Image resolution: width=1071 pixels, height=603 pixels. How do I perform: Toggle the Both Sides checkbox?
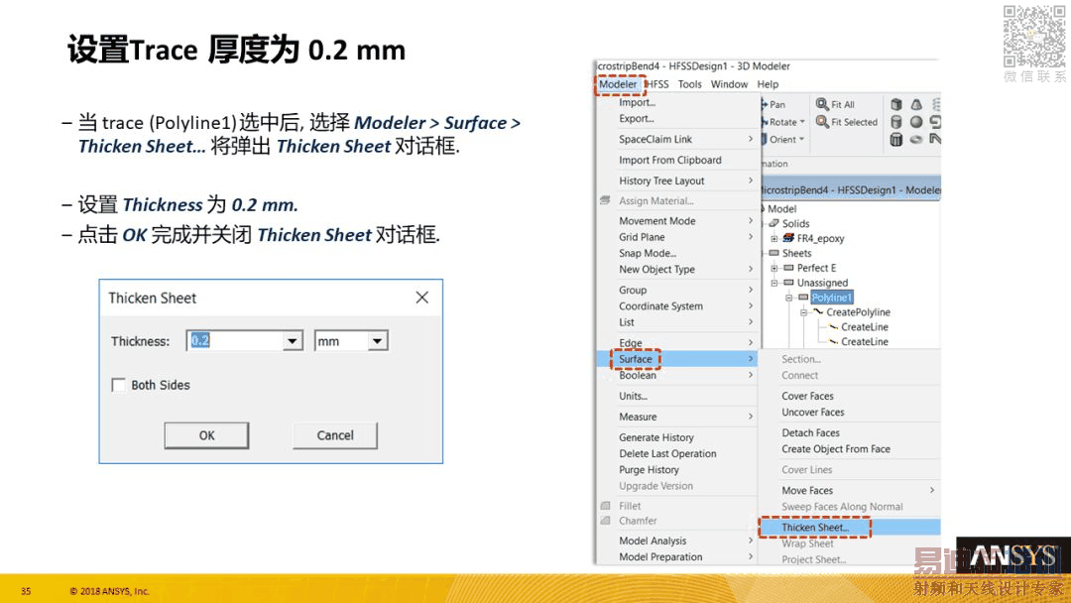tap(118, 385)
